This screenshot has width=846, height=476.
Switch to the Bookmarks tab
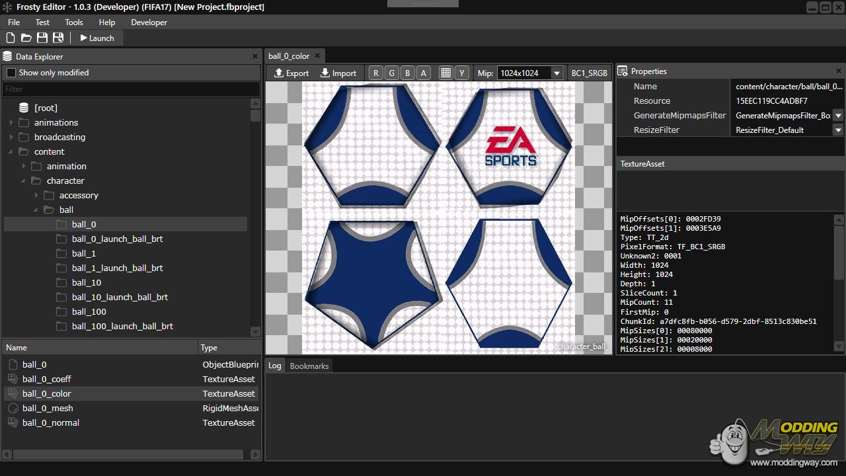[x=309, y=366]
